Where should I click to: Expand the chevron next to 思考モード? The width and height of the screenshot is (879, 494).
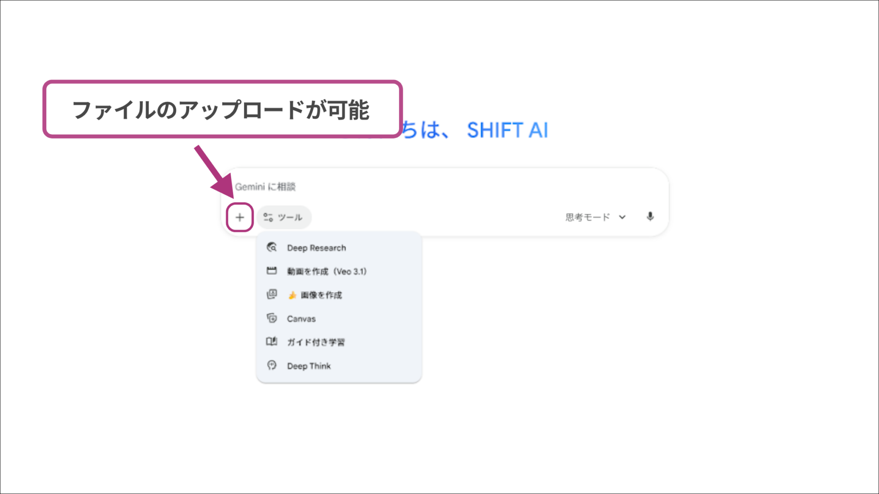pos(622,217)
